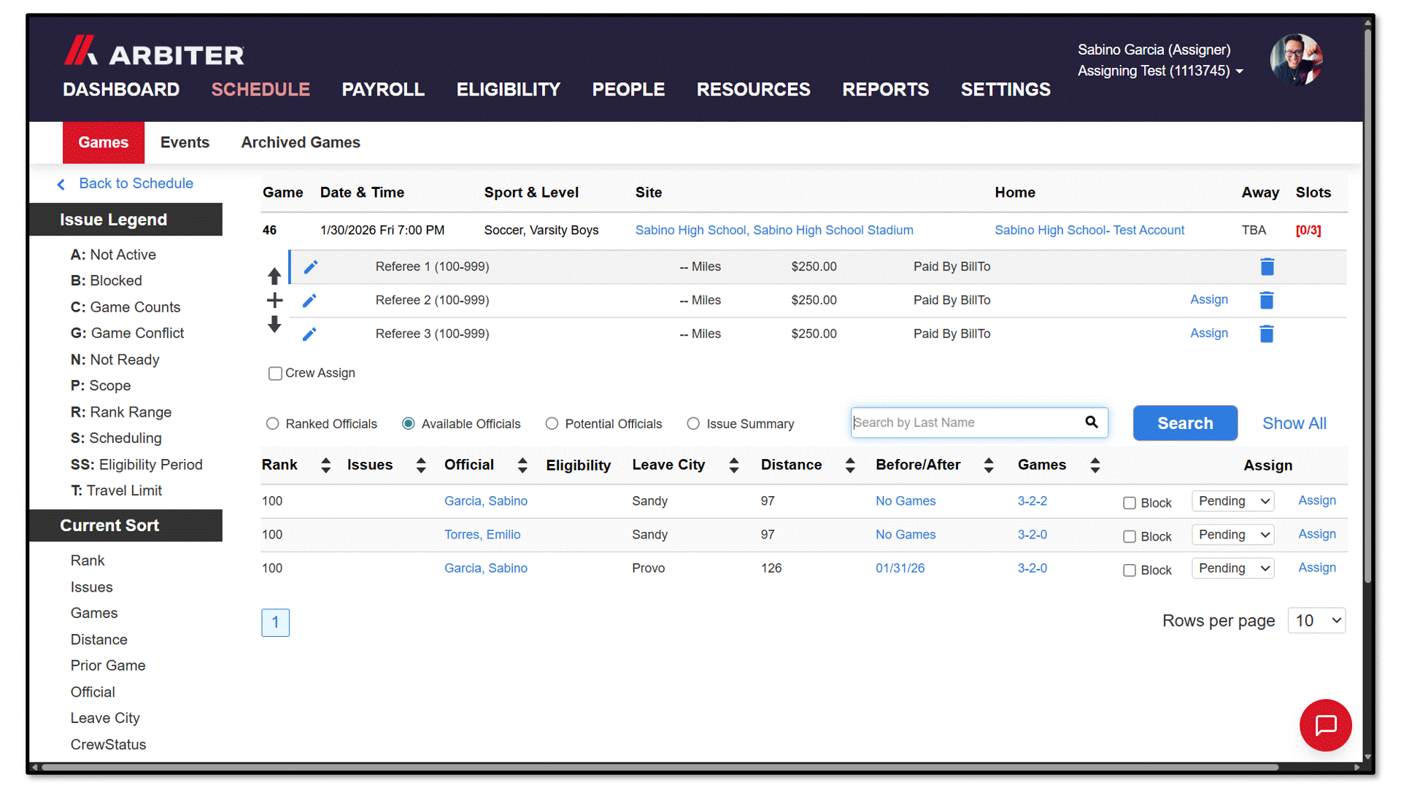Move slot up with the up arrow icon
Image resolution: width=1401 pixels, height=788 pixels.
(274, 276)
